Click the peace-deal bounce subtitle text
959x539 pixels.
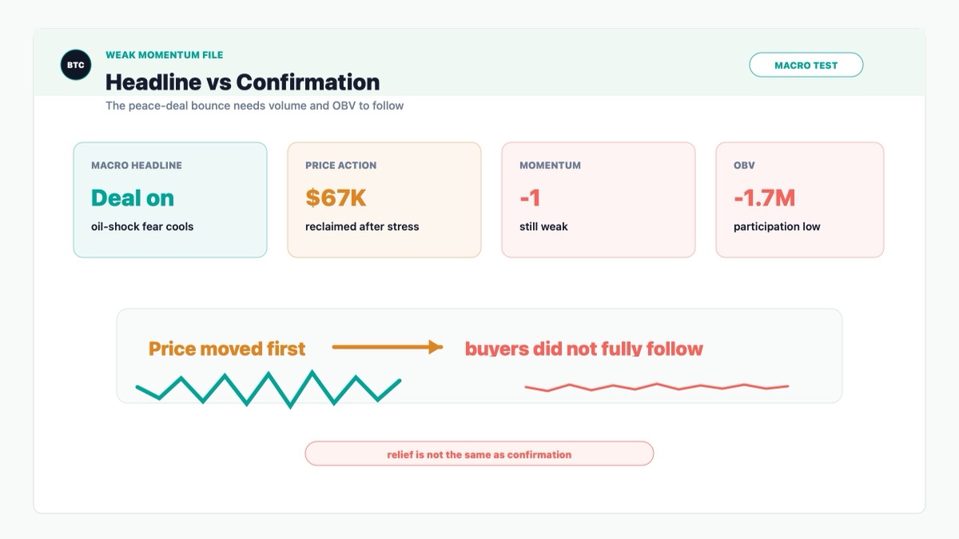(x=254, y=105)
